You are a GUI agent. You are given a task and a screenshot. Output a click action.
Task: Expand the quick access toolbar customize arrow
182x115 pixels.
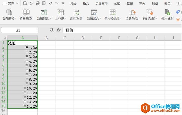[63, 4]
